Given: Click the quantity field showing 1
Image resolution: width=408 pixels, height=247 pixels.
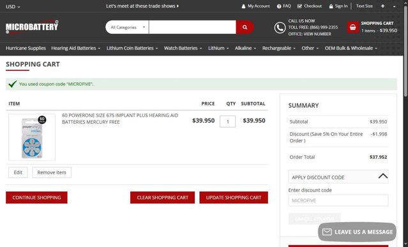Looking at the screenshot, I should coord(227,121).
